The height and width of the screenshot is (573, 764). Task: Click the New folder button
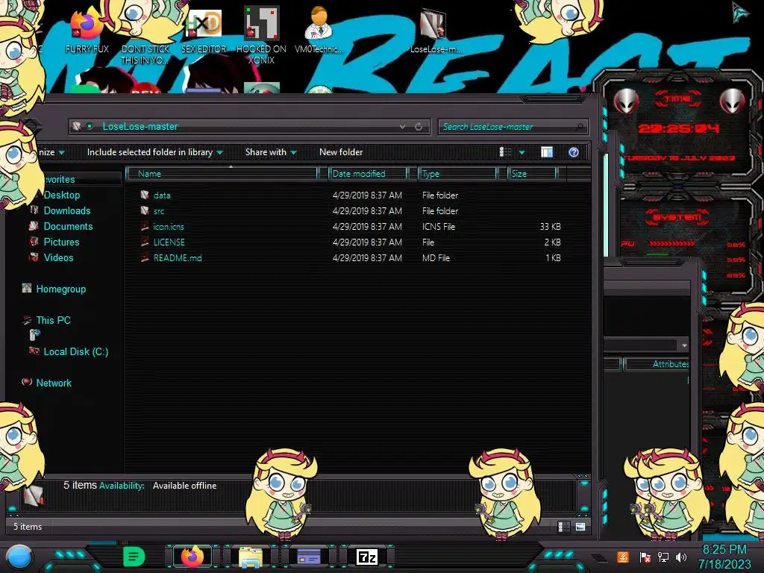click(x=341, y=152)
